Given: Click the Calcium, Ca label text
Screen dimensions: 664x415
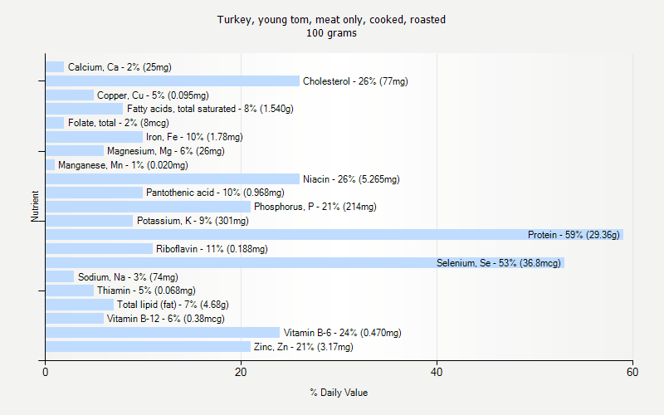Looking at the screenshot, I should coord(120,67).
